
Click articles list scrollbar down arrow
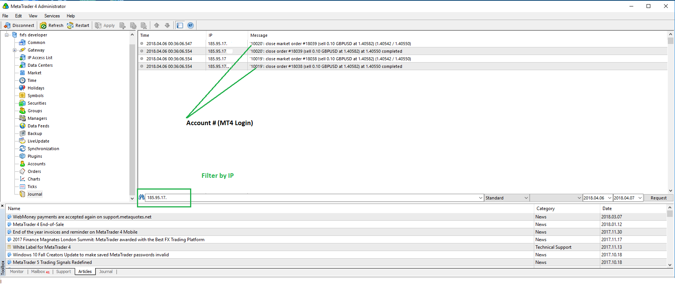click(x=670, y=265)
